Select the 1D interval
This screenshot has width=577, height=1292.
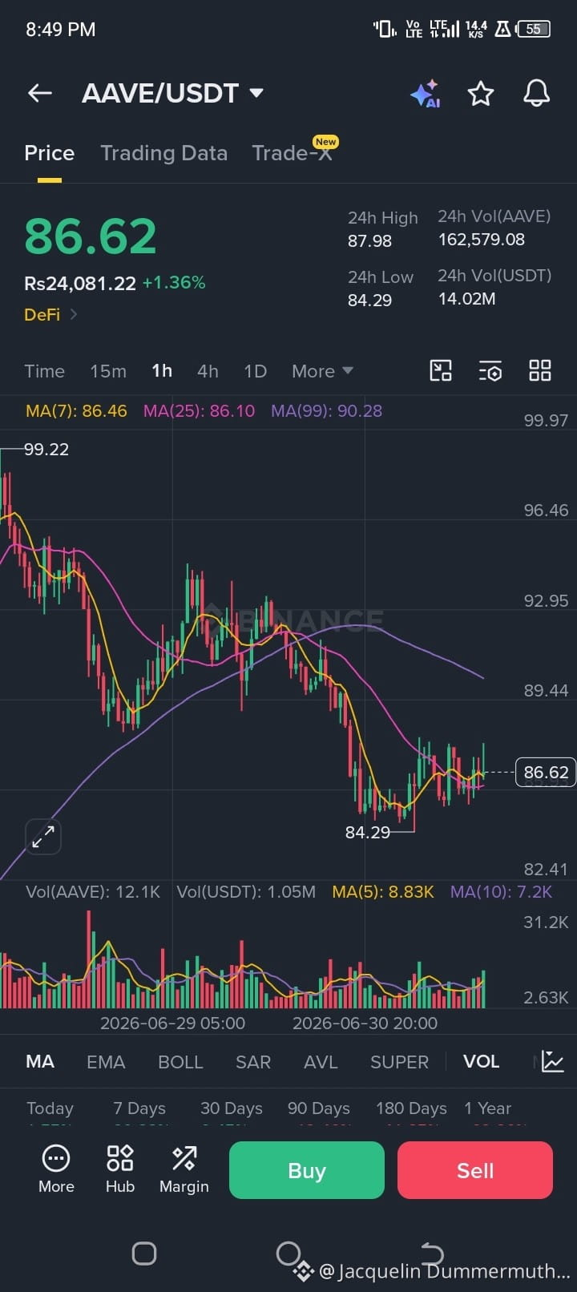[255, 371]
